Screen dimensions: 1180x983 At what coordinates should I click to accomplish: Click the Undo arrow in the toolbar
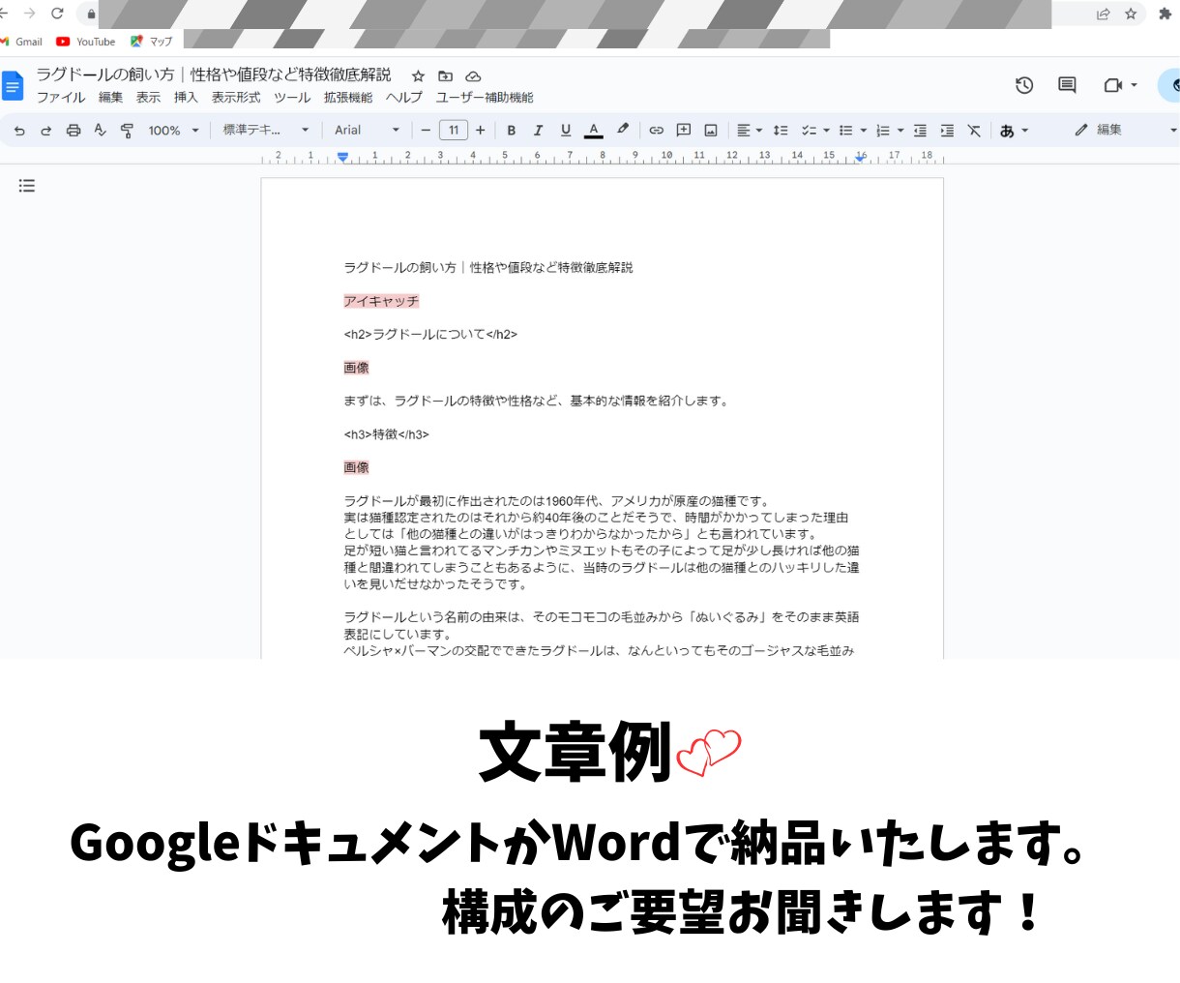[x=19, y=131]
